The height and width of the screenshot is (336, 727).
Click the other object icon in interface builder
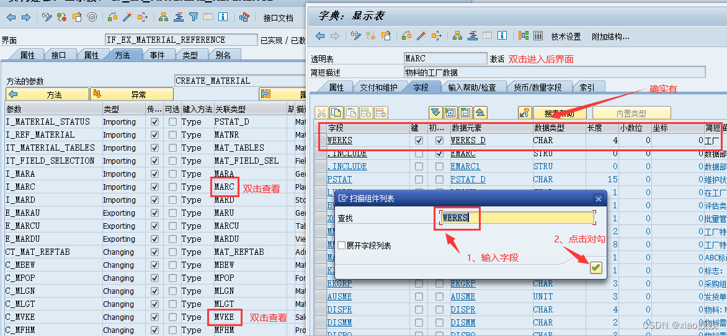[61, 17]
